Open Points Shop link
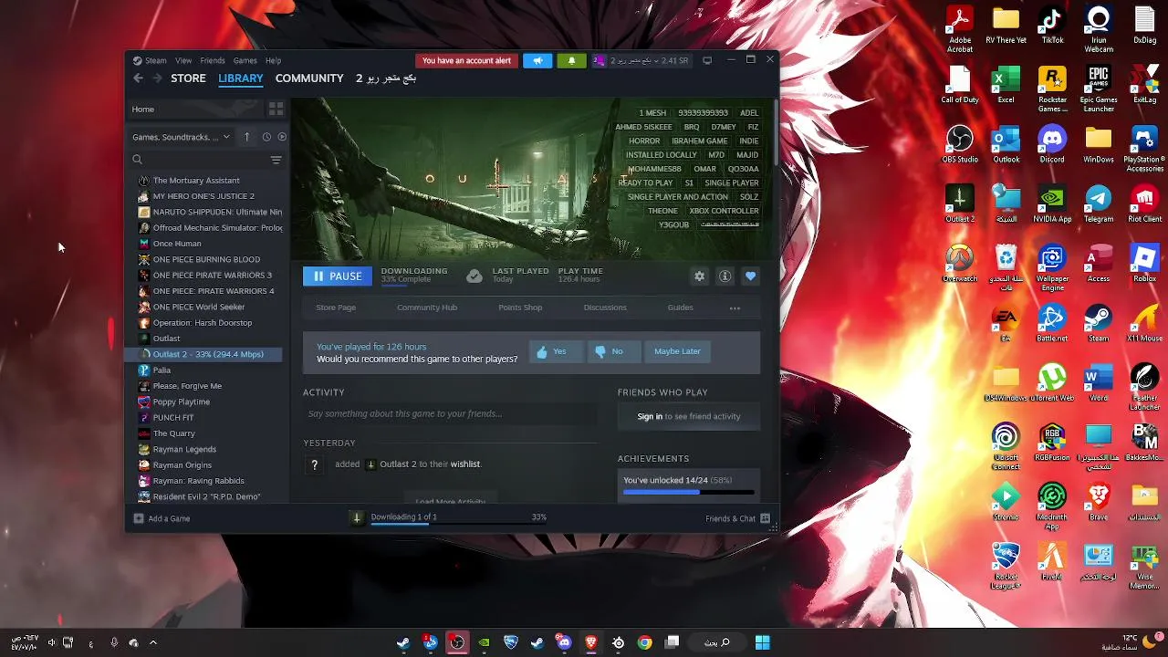Image resolution: width=1168 pixels, height=657 pixels. pos(520,308)
